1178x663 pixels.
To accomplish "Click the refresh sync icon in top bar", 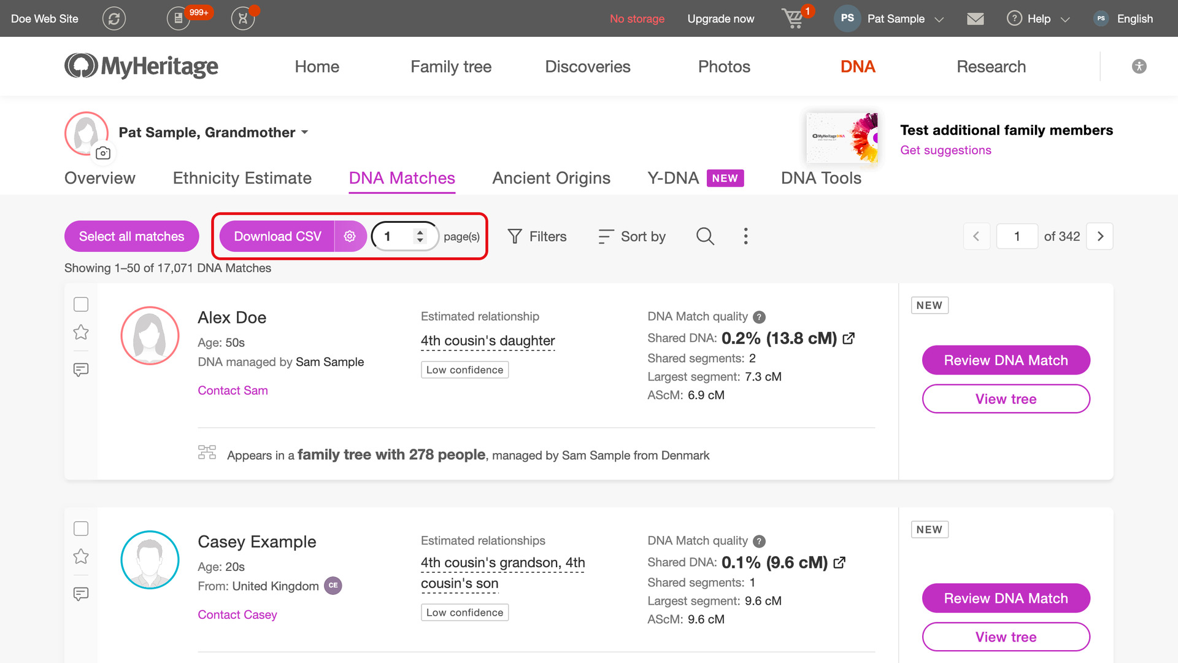I will point(114,18).
